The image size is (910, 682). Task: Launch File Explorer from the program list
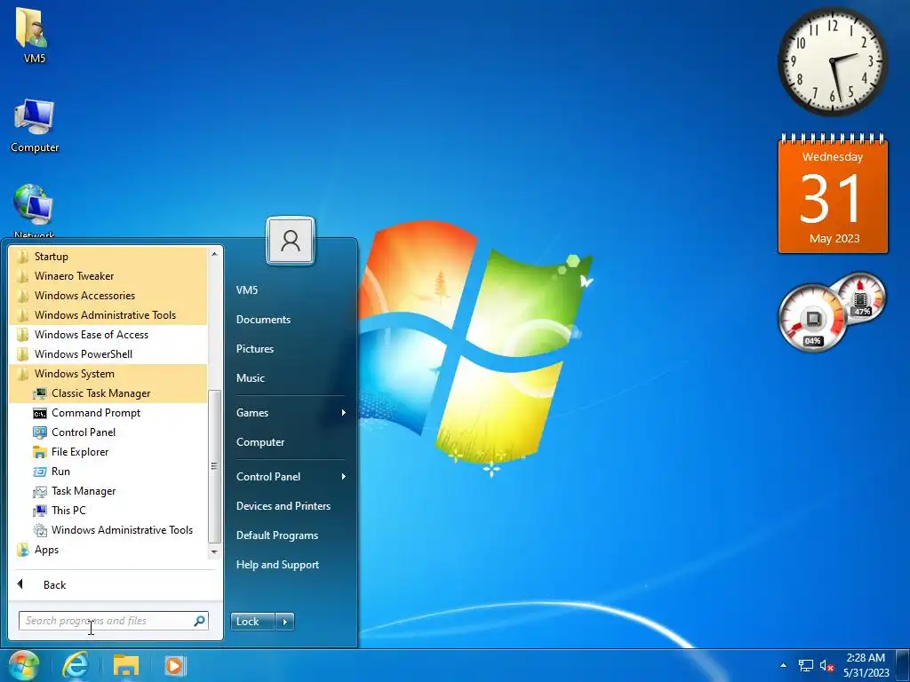click(x=108, y=452)
